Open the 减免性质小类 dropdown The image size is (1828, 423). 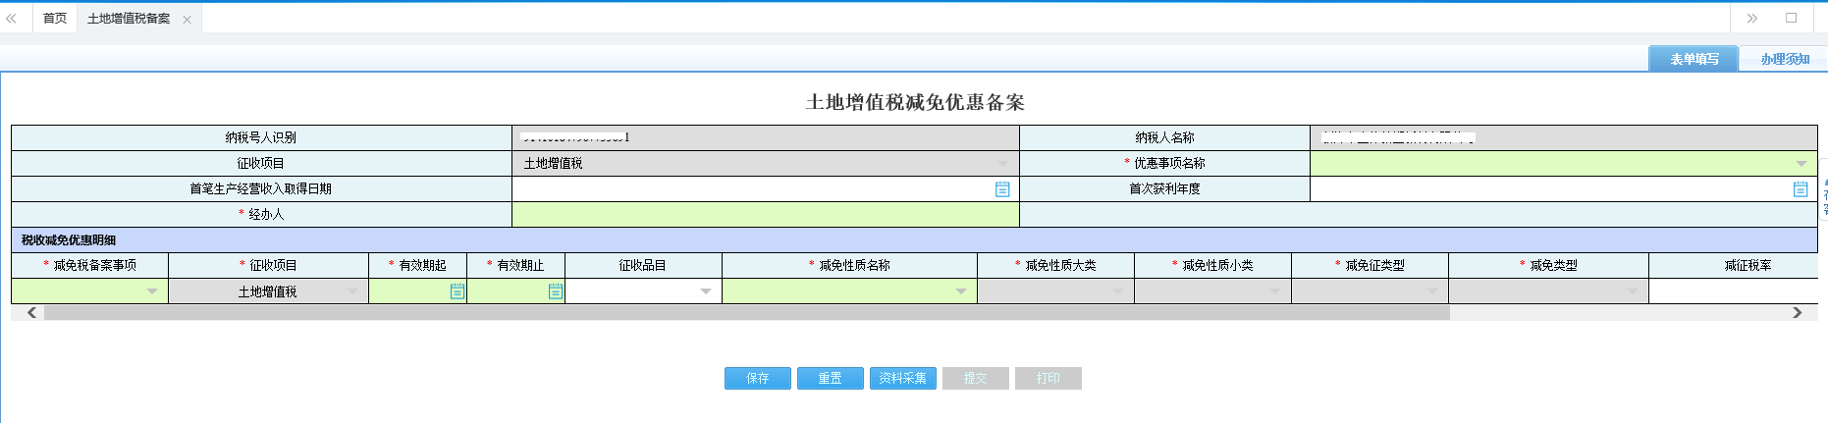[x=1275, y=291]
